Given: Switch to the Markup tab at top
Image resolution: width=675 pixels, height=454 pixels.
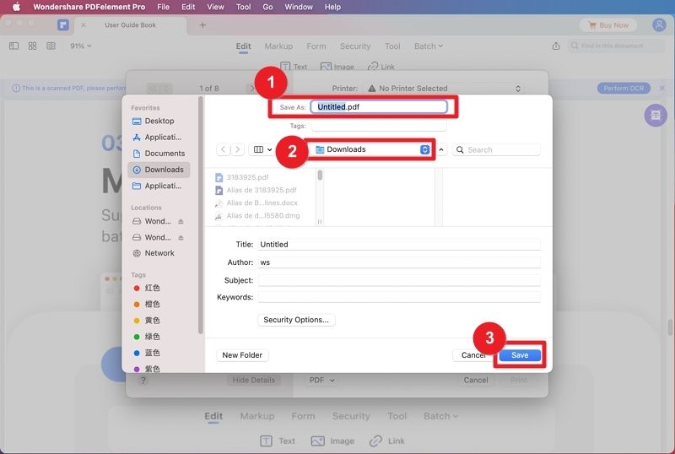Looking at the screenshot, I should tap(278, 46).
